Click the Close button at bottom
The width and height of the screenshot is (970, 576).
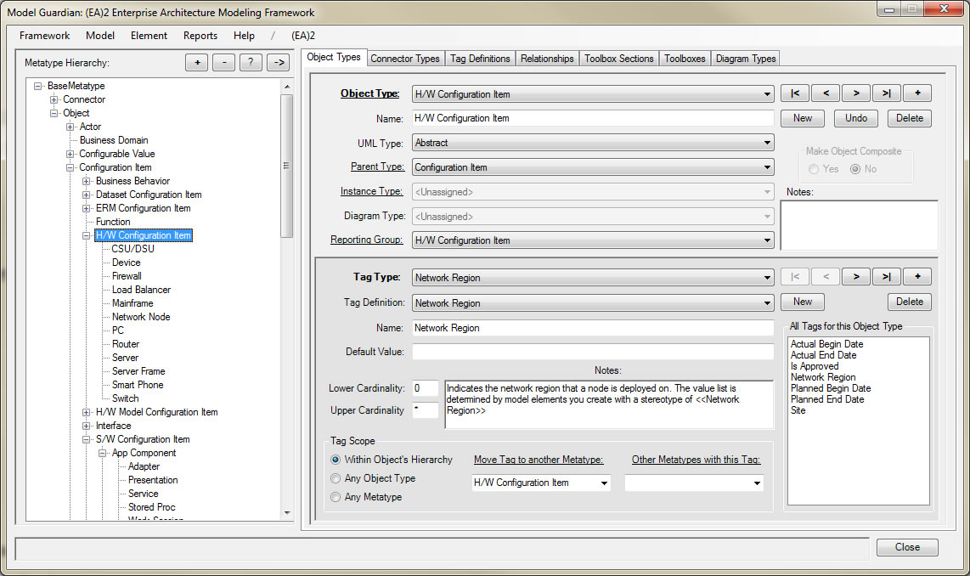[907, 547]
